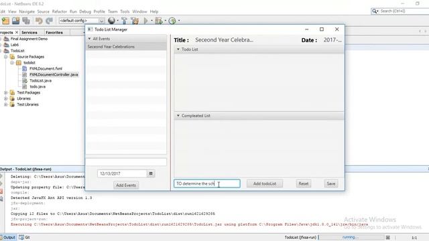Open the Debug menu
429x241 pixels.
[x=85, y=11]
